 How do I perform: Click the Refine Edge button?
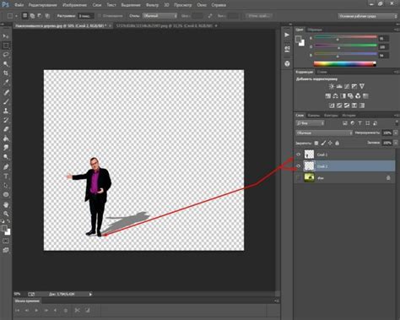[x=259, y=16]
